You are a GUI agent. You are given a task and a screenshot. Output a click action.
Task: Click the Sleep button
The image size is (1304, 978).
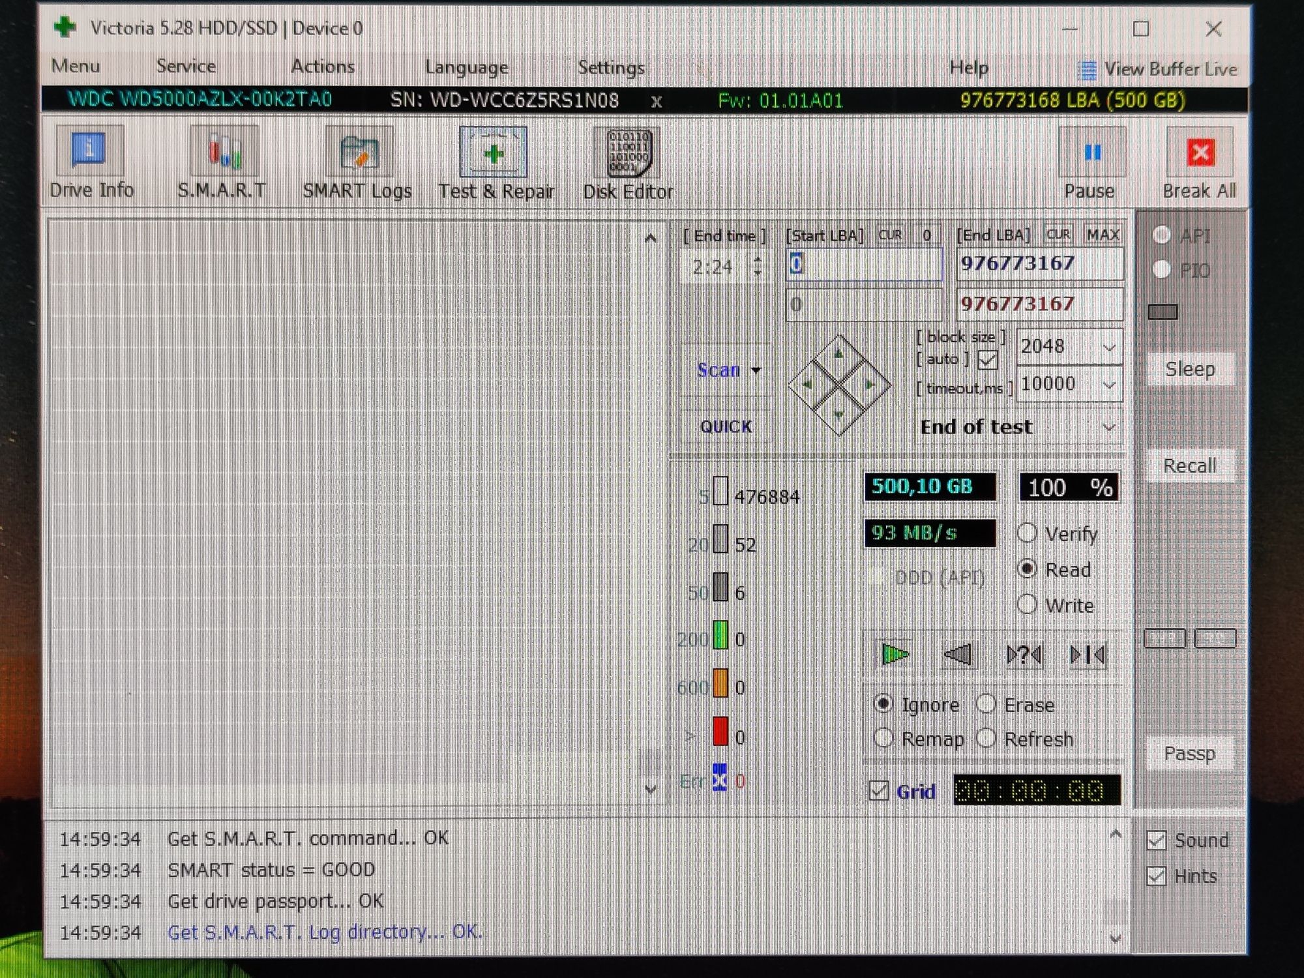click(x=1190, y=369)
